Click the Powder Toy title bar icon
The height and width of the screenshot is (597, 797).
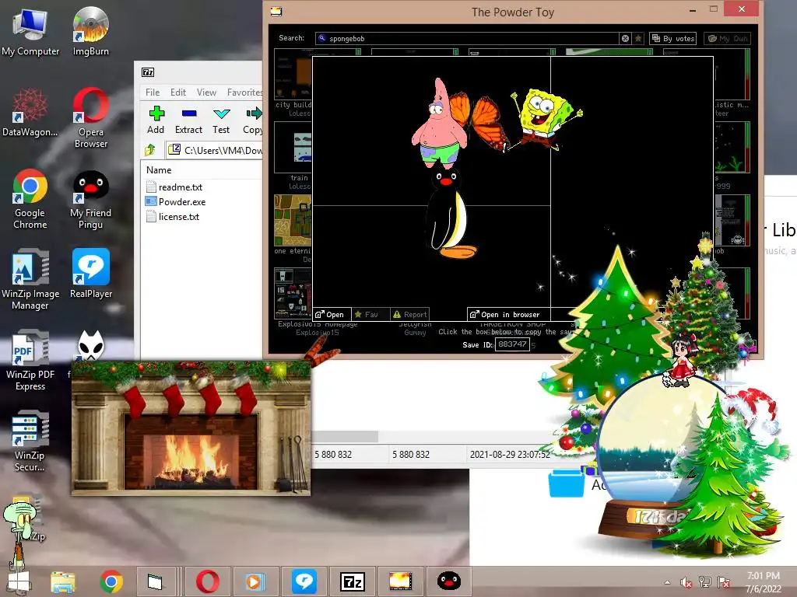pyautogui.click(x=276, y=11)
